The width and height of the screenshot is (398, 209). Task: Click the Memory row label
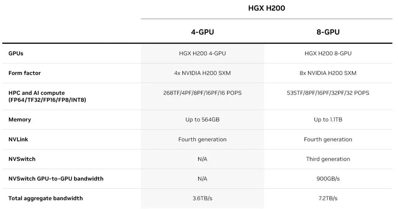coord(20,120)
